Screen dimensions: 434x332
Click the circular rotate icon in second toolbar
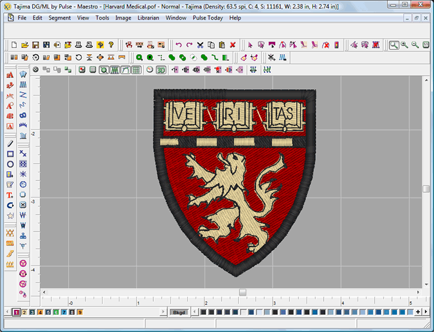coord(79,57)
